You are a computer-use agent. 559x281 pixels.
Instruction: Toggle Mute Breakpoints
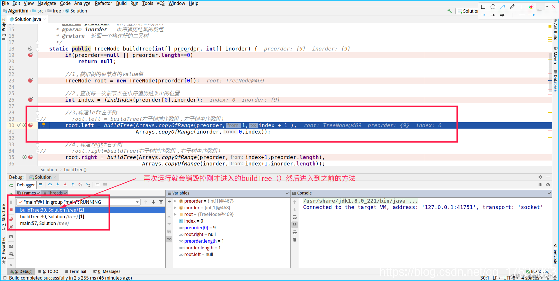click(x=11, y=227)
